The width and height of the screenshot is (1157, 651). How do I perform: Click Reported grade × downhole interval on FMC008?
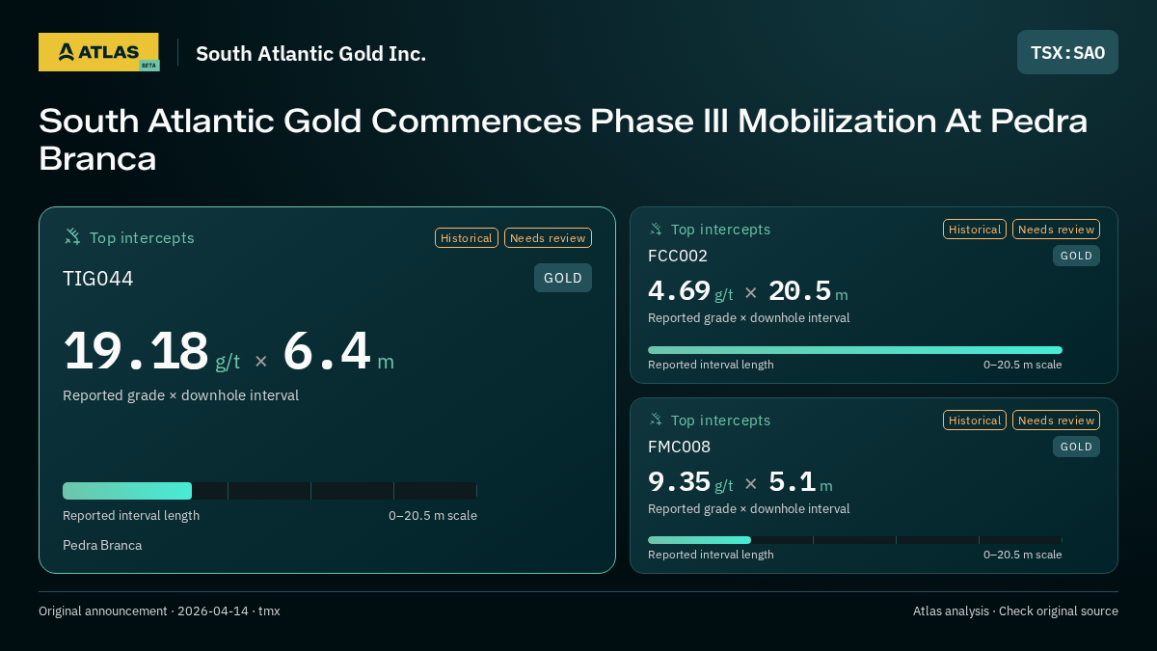point(749,508)
